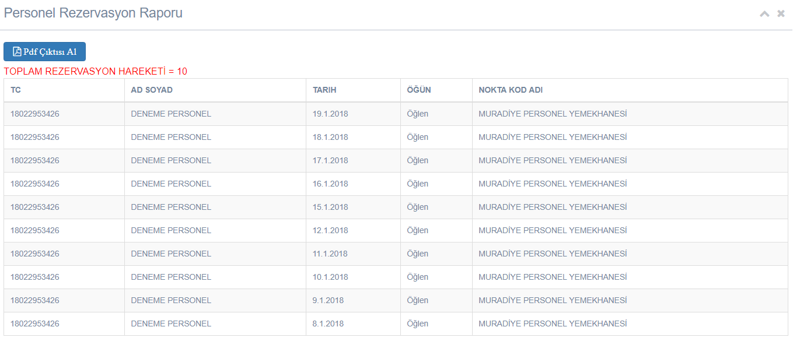
Task: Collapse the report panel with the chevron icon
Action: 764,13
